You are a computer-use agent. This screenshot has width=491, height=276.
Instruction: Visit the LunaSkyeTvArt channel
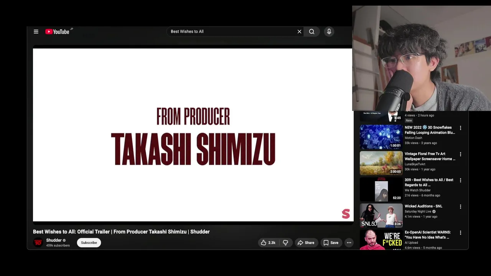415,164
